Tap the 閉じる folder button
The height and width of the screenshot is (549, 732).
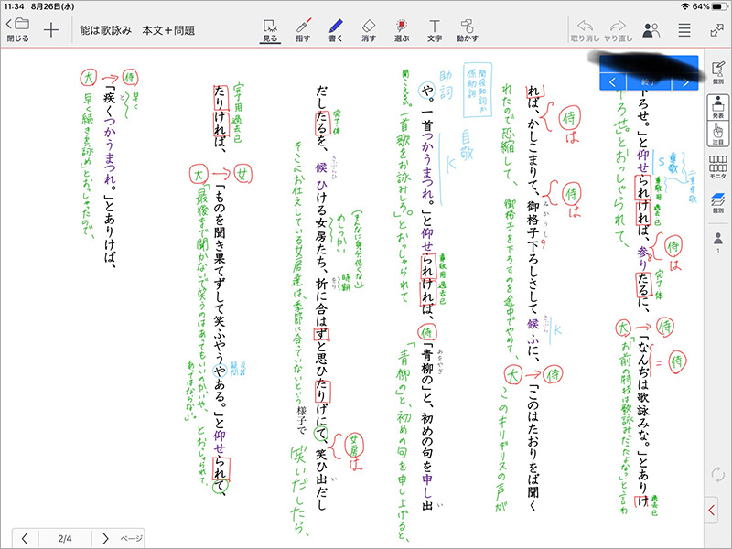coord(17,30)
